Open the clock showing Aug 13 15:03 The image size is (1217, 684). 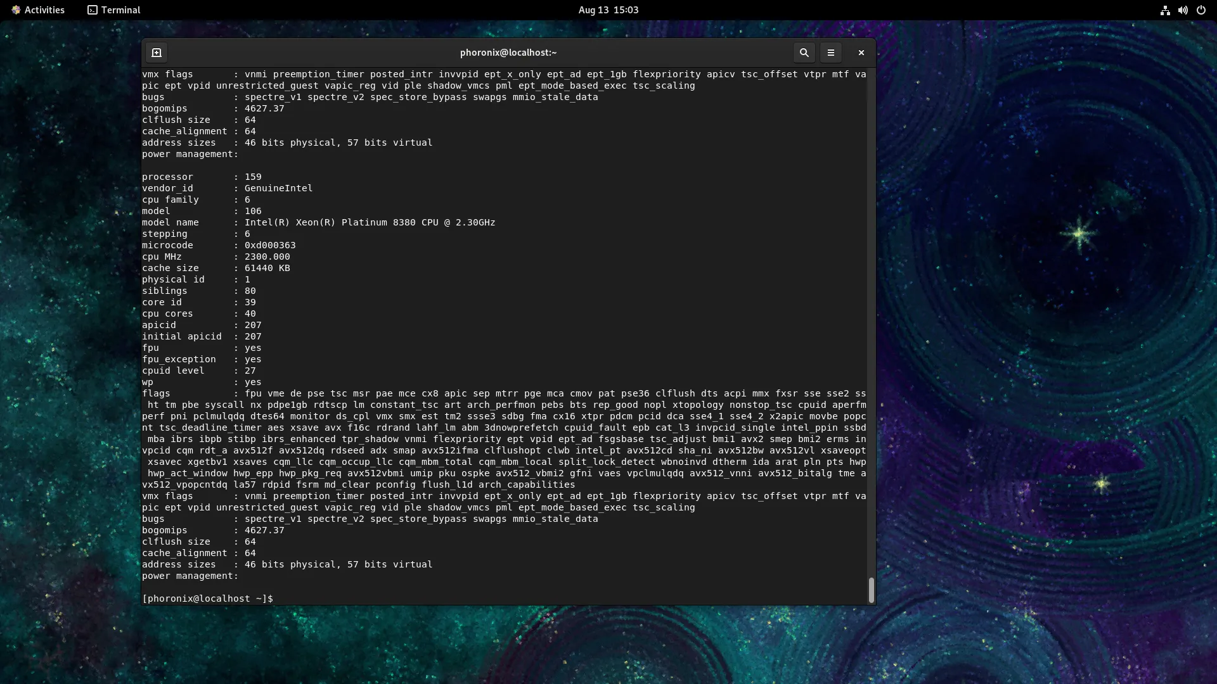(x=608, y=10)
